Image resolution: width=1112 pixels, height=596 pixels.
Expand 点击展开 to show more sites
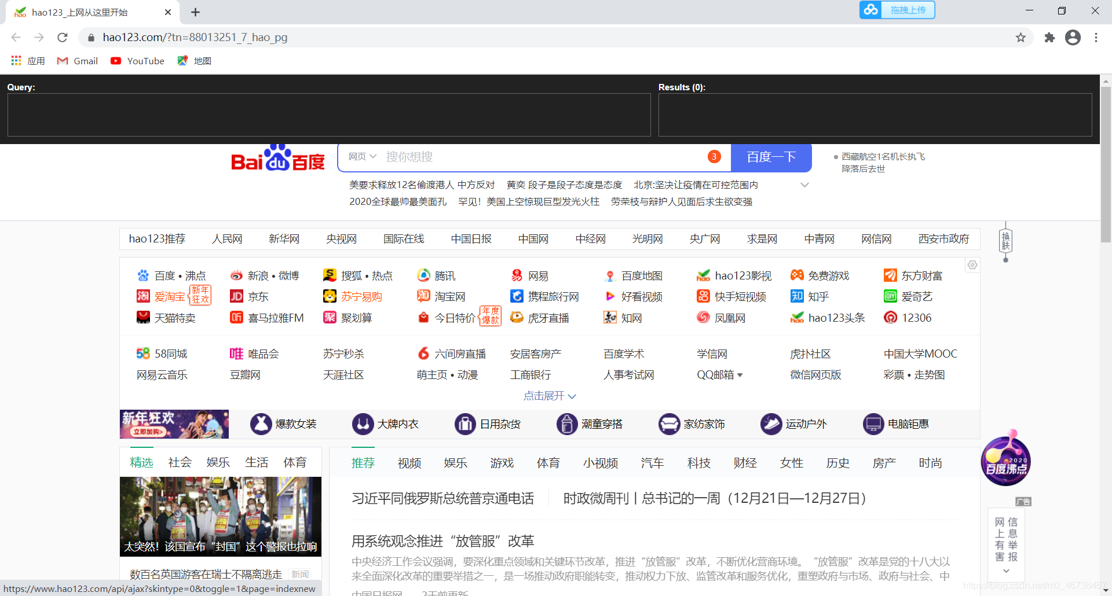550,396
